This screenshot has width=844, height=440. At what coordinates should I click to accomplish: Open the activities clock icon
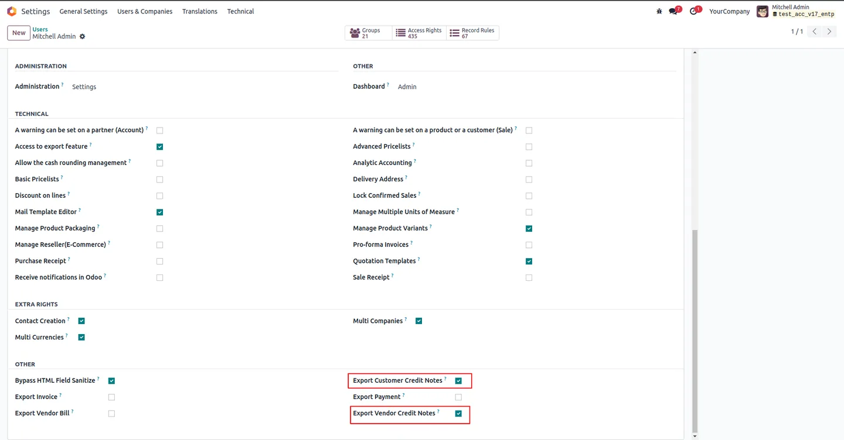click(x=693, y=11)
